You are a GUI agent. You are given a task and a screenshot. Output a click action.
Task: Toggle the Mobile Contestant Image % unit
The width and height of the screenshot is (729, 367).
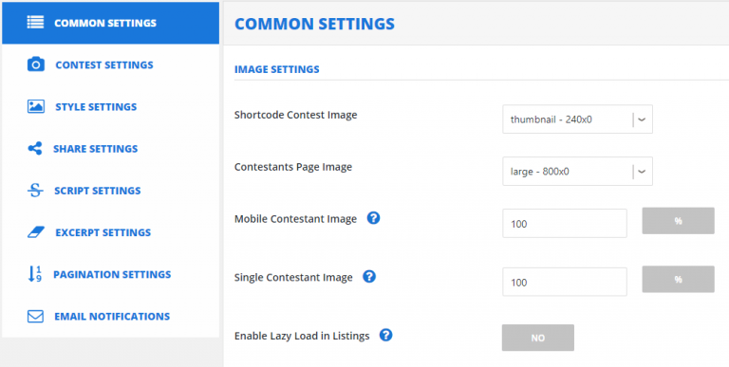tap(679, 221)
